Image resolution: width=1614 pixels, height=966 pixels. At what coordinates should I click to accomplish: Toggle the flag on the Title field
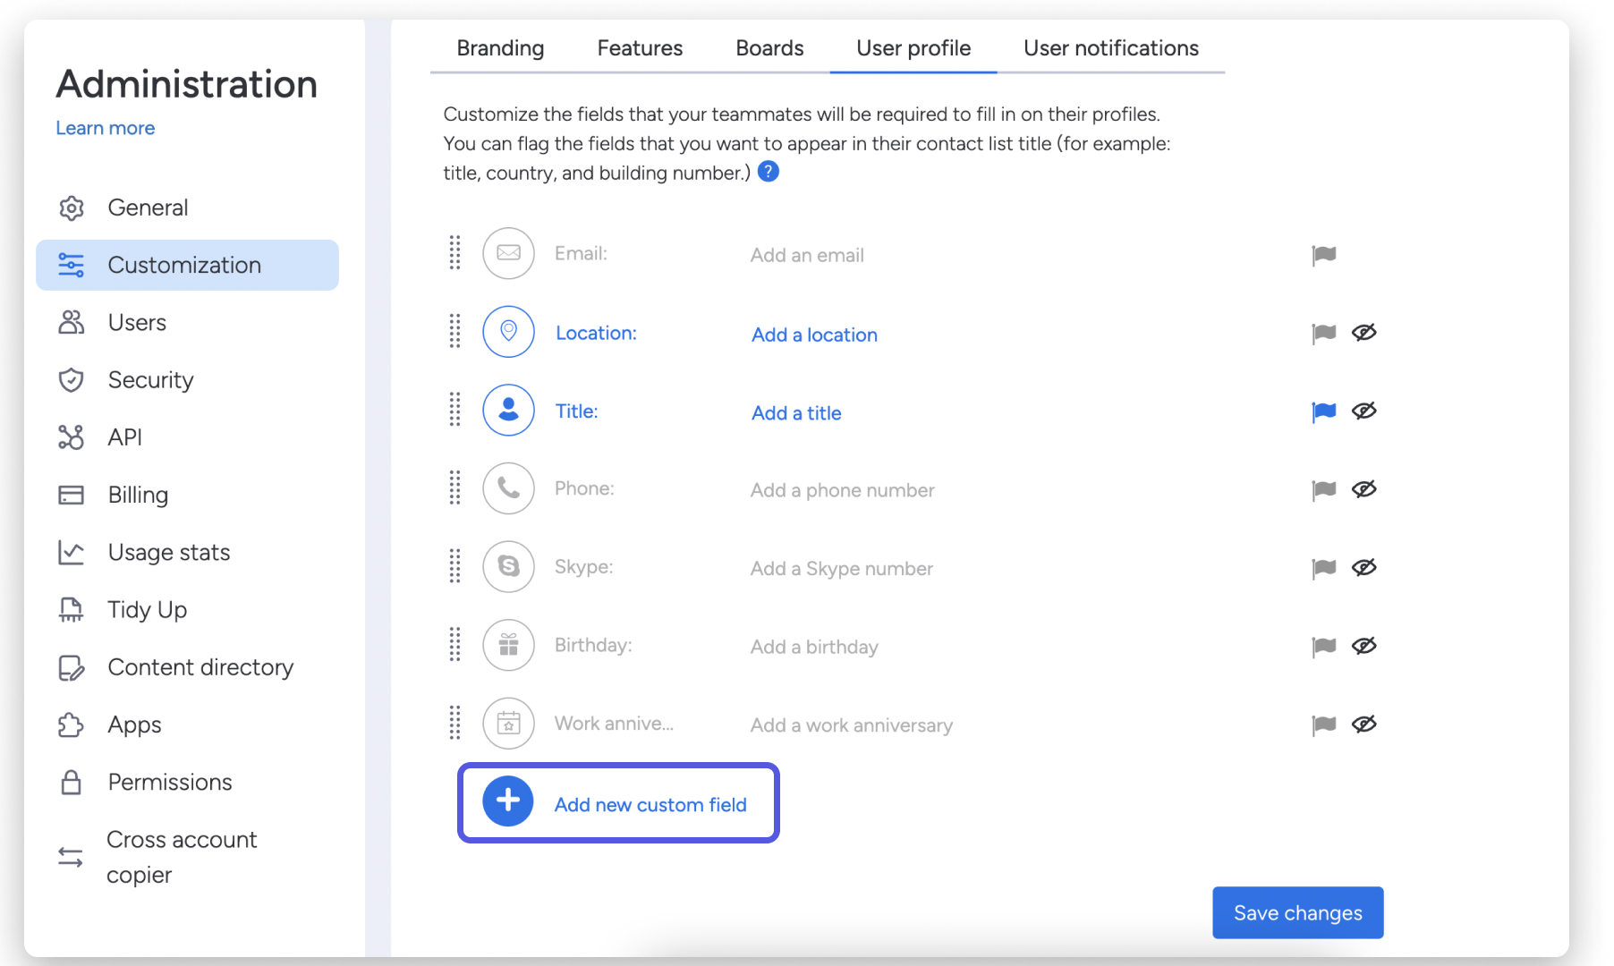(x=1323, y=411)
